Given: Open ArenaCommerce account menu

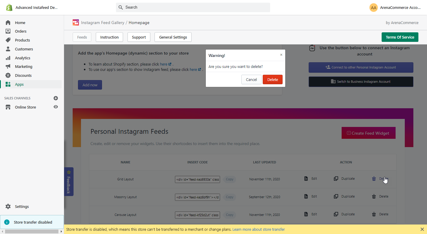Looking at the screenshot, I should point(400,8).
